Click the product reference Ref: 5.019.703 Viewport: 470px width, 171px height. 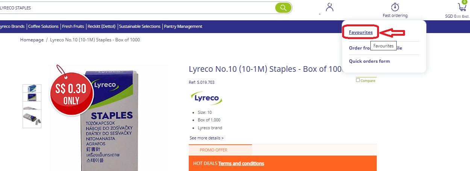click(202, 82)
